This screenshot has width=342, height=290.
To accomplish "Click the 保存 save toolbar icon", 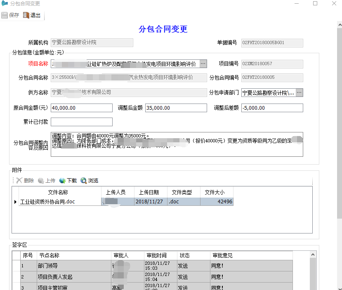I will (x=5, y=15).
